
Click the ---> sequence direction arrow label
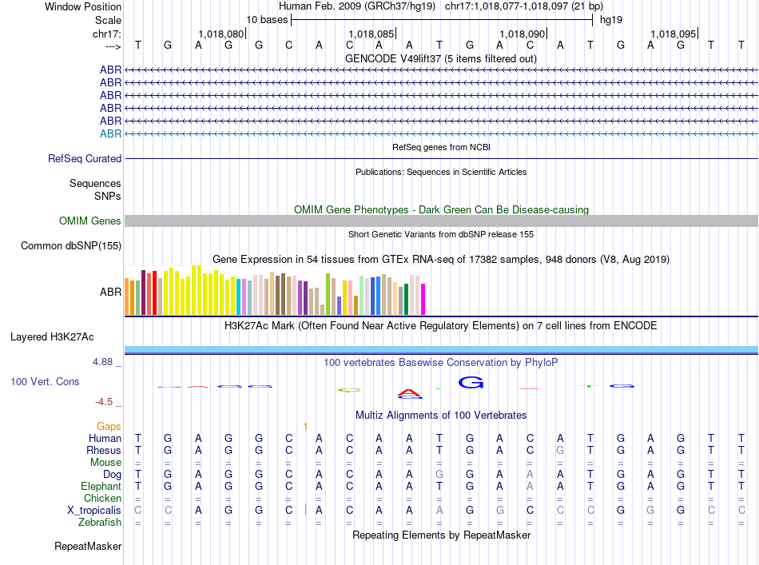(113, 46)
